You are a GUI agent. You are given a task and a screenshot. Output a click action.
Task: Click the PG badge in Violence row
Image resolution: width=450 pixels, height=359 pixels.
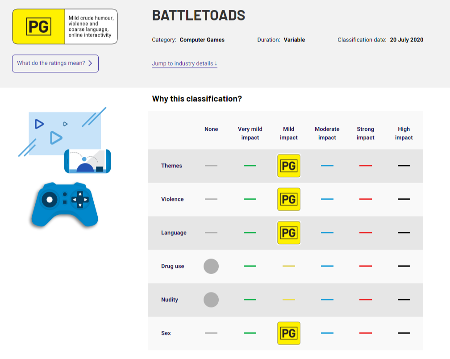289,199
